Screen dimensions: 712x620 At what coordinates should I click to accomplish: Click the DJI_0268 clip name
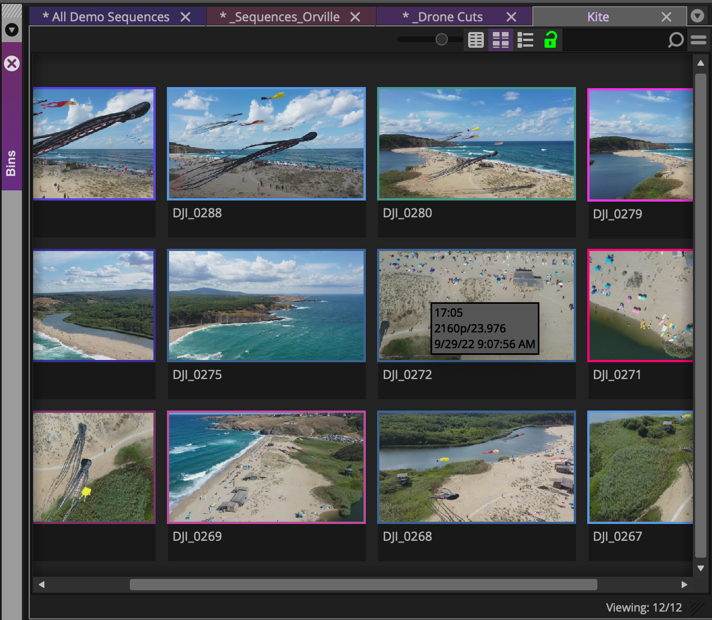(x=407, y=537)
